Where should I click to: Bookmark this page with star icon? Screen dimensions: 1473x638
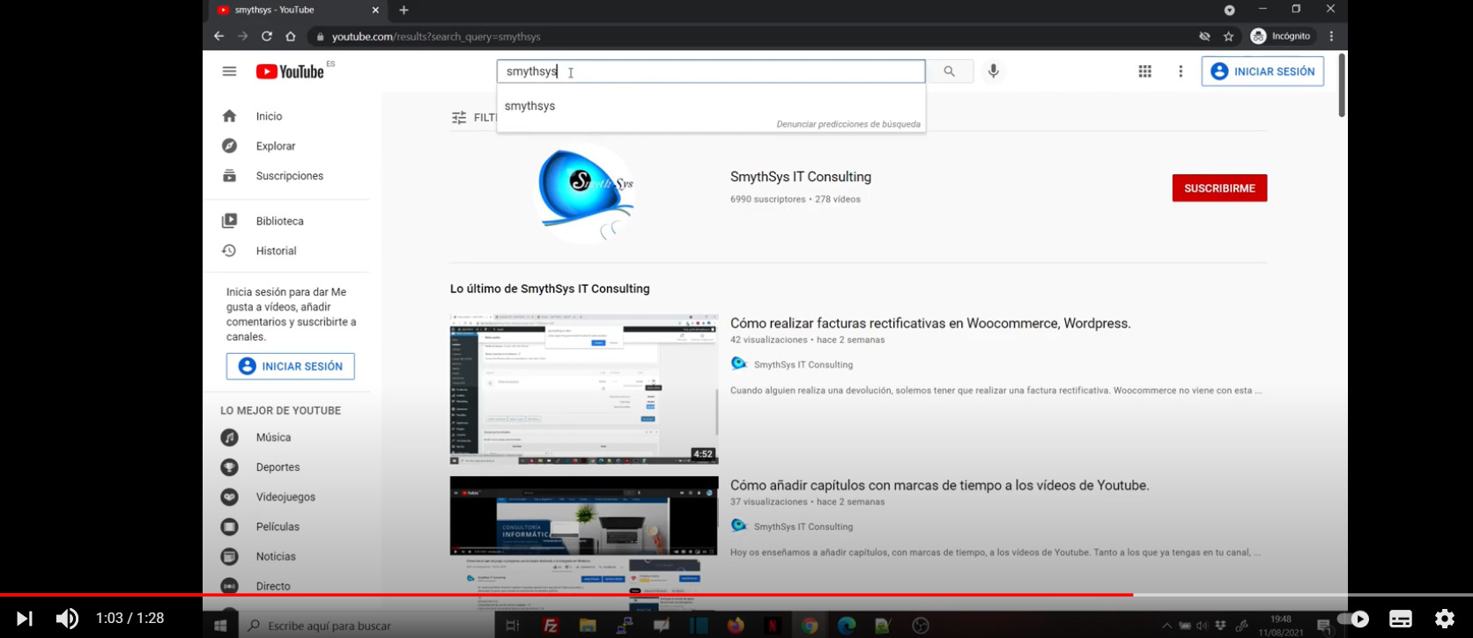click(1228, 36)
